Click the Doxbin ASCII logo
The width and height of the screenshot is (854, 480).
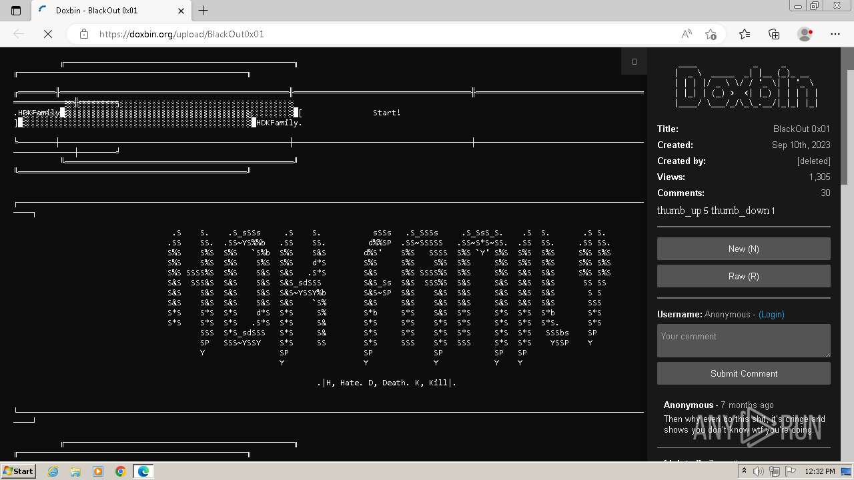[746, 88]
